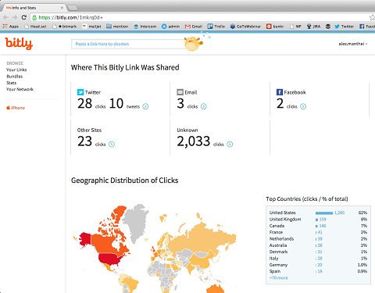This screenshot has height=293, width=375.
Task: Click the 2,033 Unknown clicks number
Action: pyautogui.click(x=194, y=141)
